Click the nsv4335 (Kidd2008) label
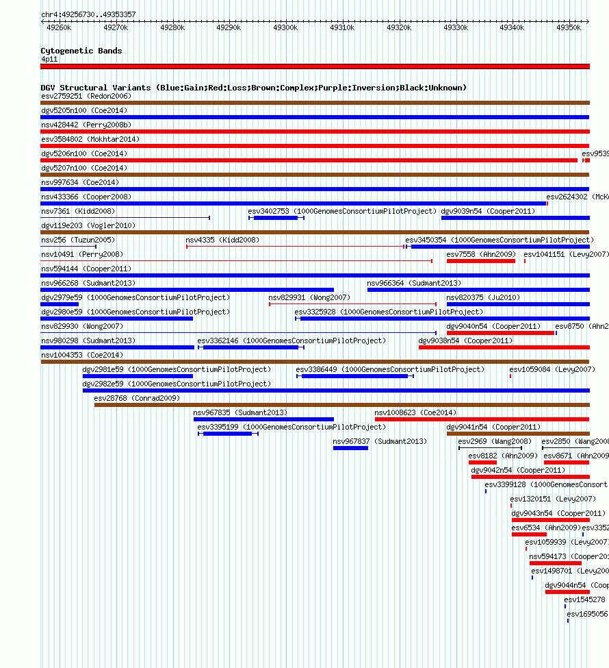This screenshot has width=609, height=668. [x=222, y=240]
